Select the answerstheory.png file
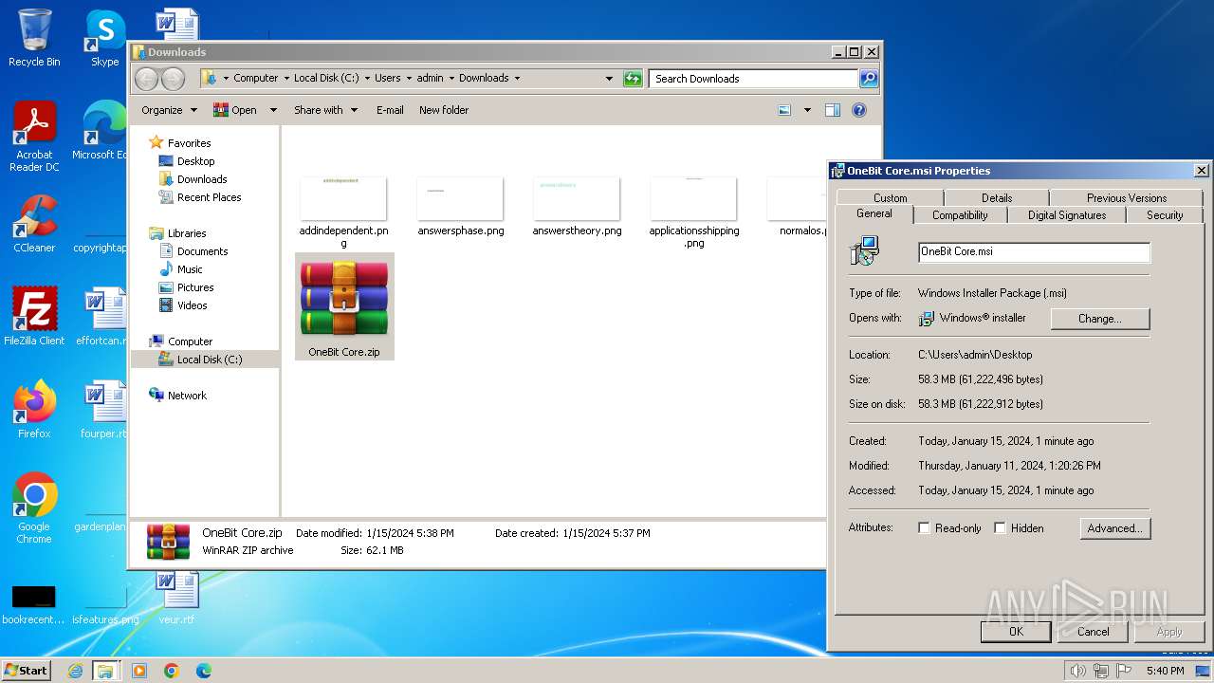Screen dimensions: 1214x683 pos(577,207)
